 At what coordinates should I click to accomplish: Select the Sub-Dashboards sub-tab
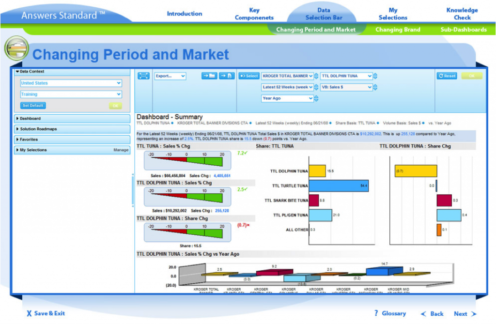464,30
